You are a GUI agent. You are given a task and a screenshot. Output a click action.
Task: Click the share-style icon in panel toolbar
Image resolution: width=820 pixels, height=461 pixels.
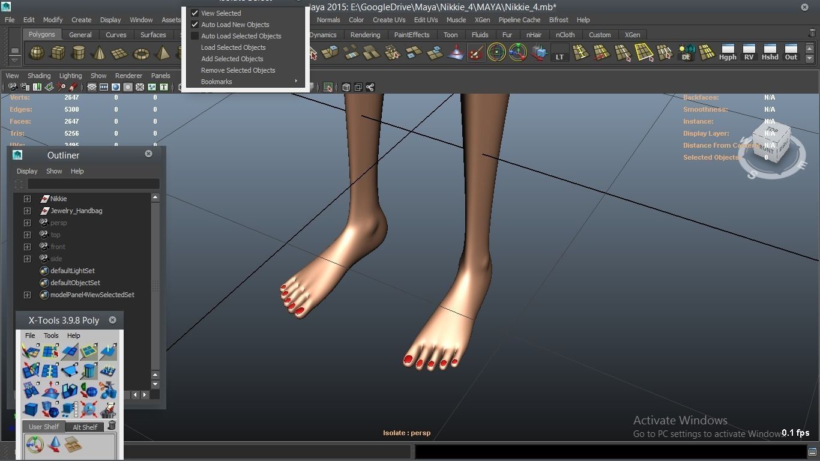pyautogui.click(x=370, y=87)
